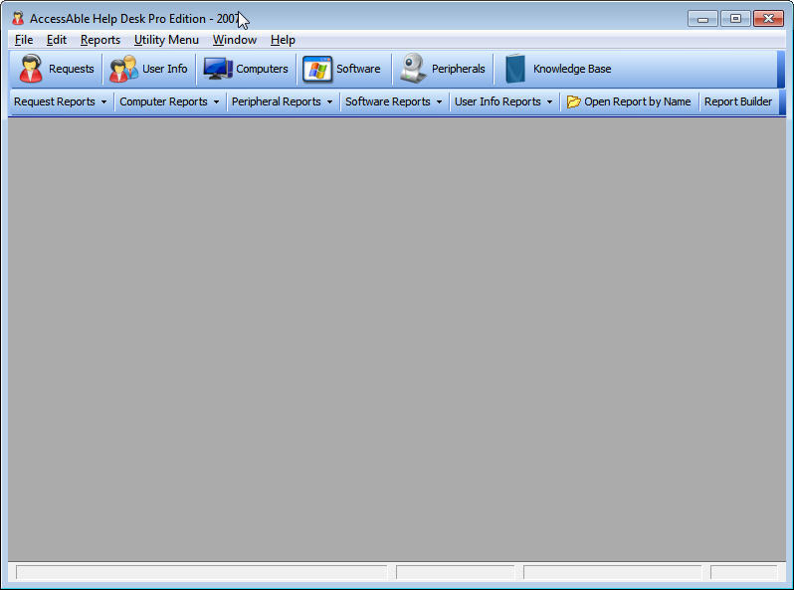Click the Report Builder button
The height and width of the screenshot is (590, 794).
pos(738,101)
